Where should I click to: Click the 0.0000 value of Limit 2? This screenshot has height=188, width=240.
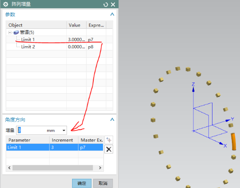76,47
